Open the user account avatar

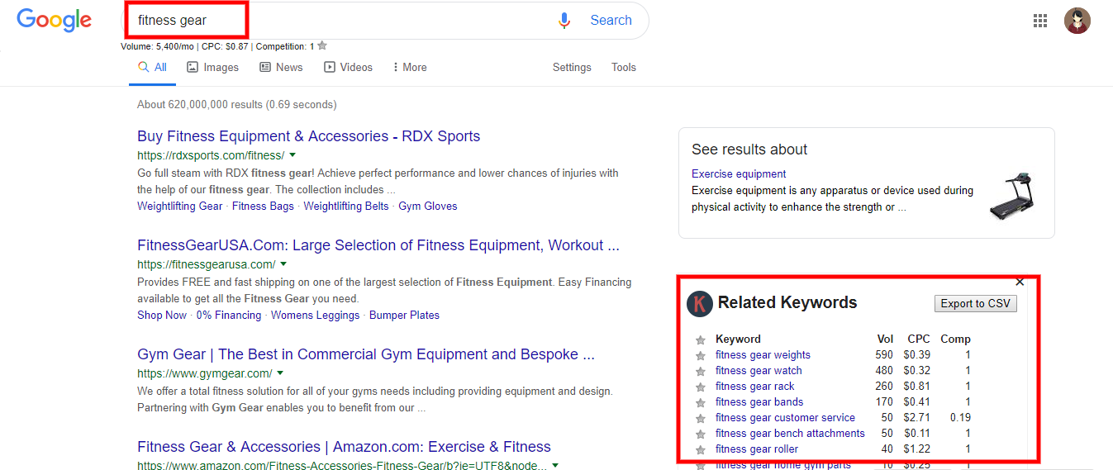[1077, 21]
